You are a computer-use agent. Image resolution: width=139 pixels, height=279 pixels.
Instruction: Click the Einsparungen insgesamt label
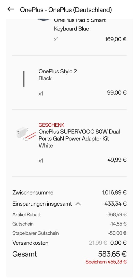pos(42,204)
